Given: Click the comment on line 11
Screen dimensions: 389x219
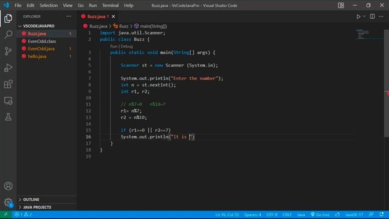Looking at the screenshot, I should coord(143,104).
